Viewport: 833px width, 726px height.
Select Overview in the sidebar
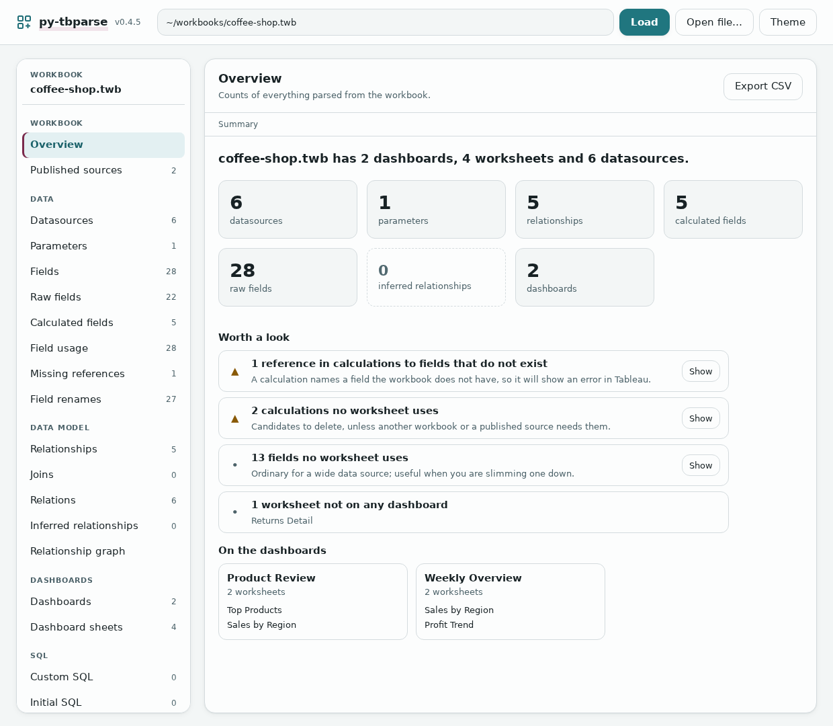[x=103, y=145]
